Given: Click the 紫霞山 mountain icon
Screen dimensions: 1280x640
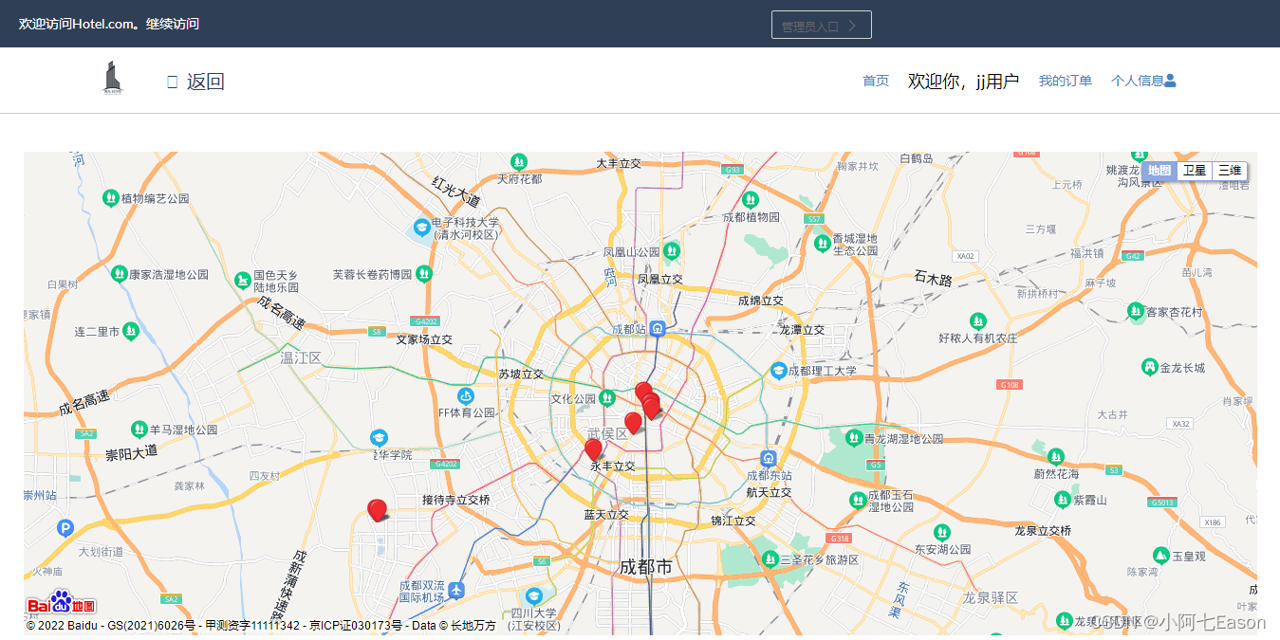Looking at the screenshot, I should (1063, 499).
